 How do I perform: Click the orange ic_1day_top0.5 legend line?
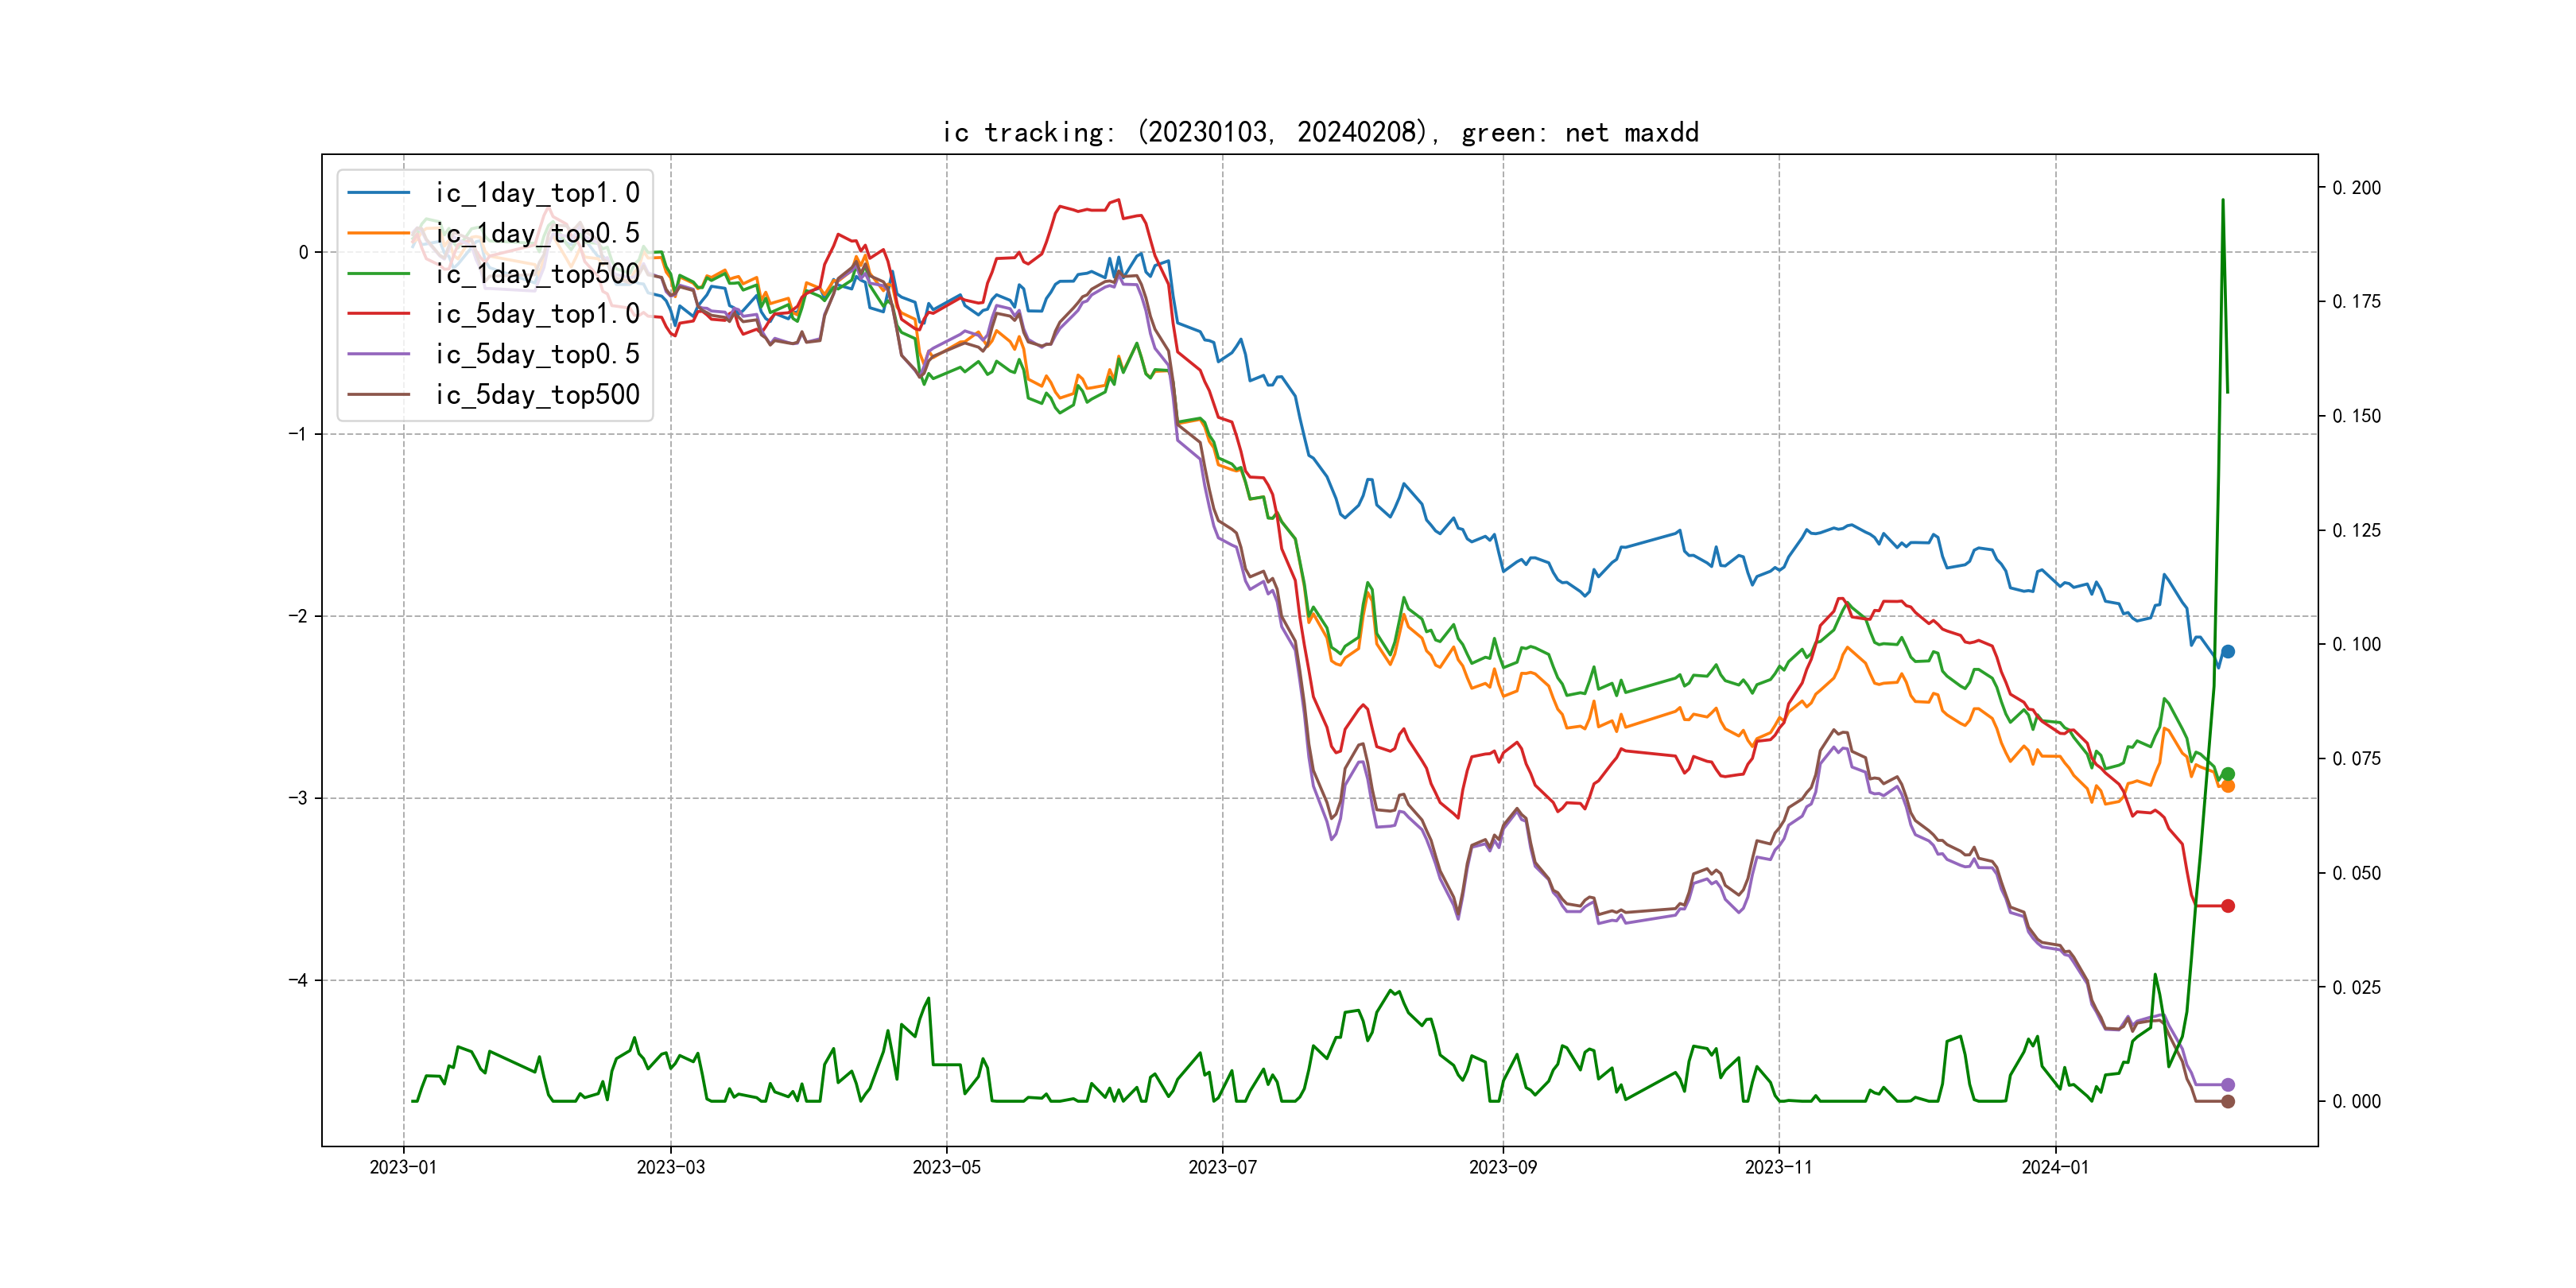click(x=378, y=233)
